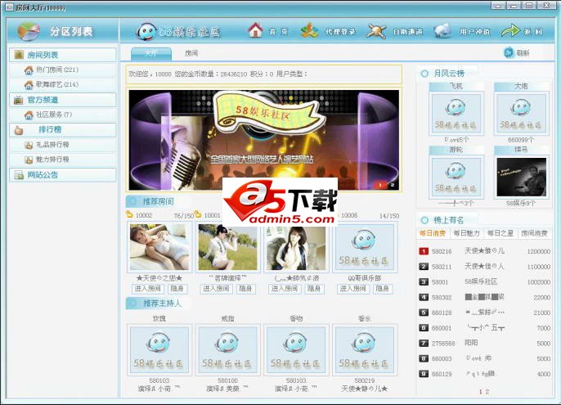The image size is (561, 405).
Task: Click the house icon beside 社区服务
Action: [x=29, y=115]
